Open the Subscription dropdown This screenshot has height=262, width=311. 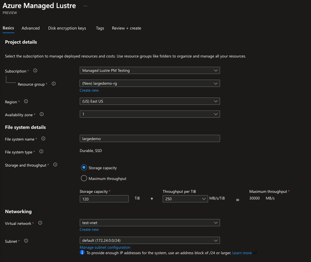pyautogui.click(x=150, y=71)
